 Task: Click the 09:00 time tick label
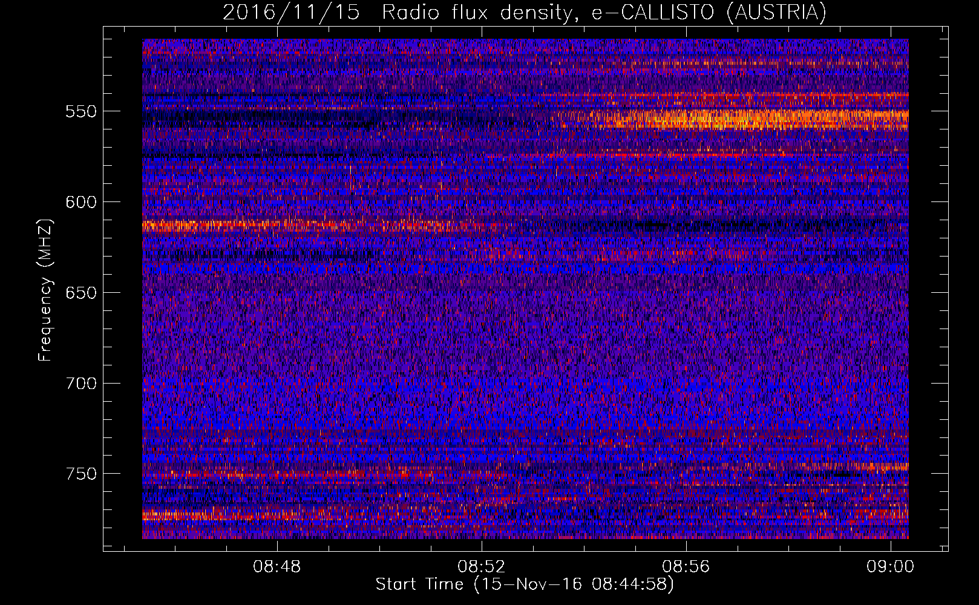click(x=891, y=567)
